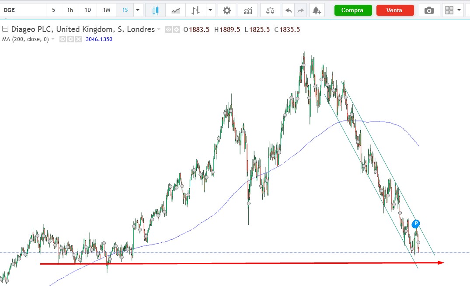Open the timeframe dropdown arrow
Screen dimensions: 470x286
point(138,10)
